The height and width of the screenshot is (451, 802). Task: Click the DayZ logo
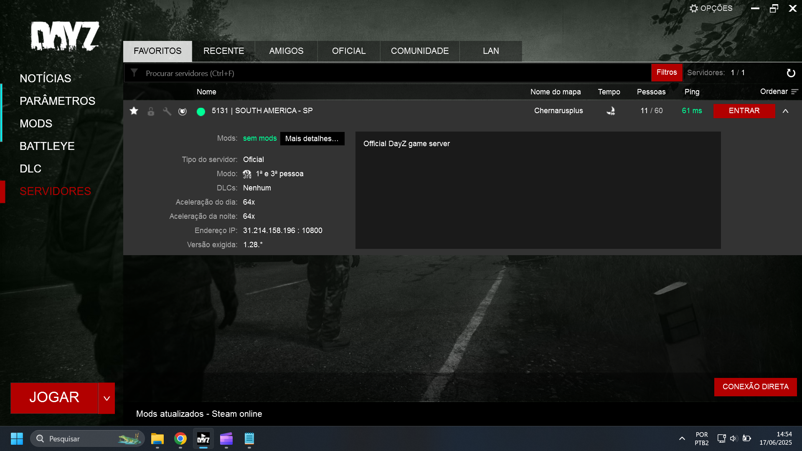[65, 36]
